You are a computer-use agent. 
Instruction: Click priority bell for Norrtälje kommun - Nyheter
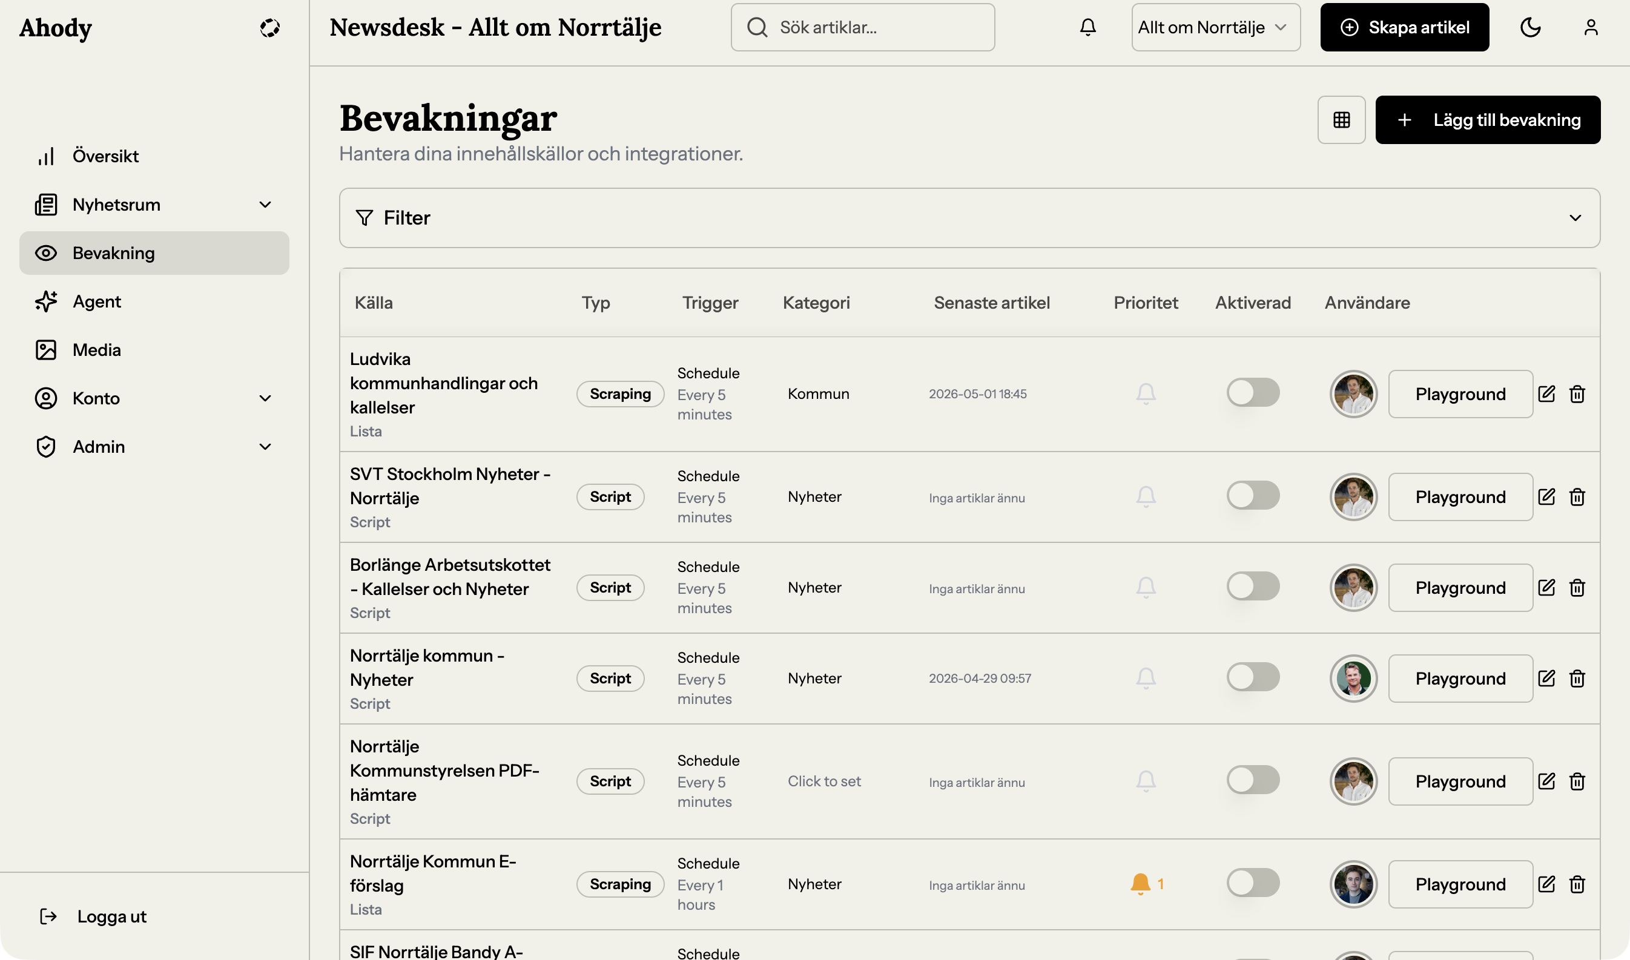(x=1146, y=677)
